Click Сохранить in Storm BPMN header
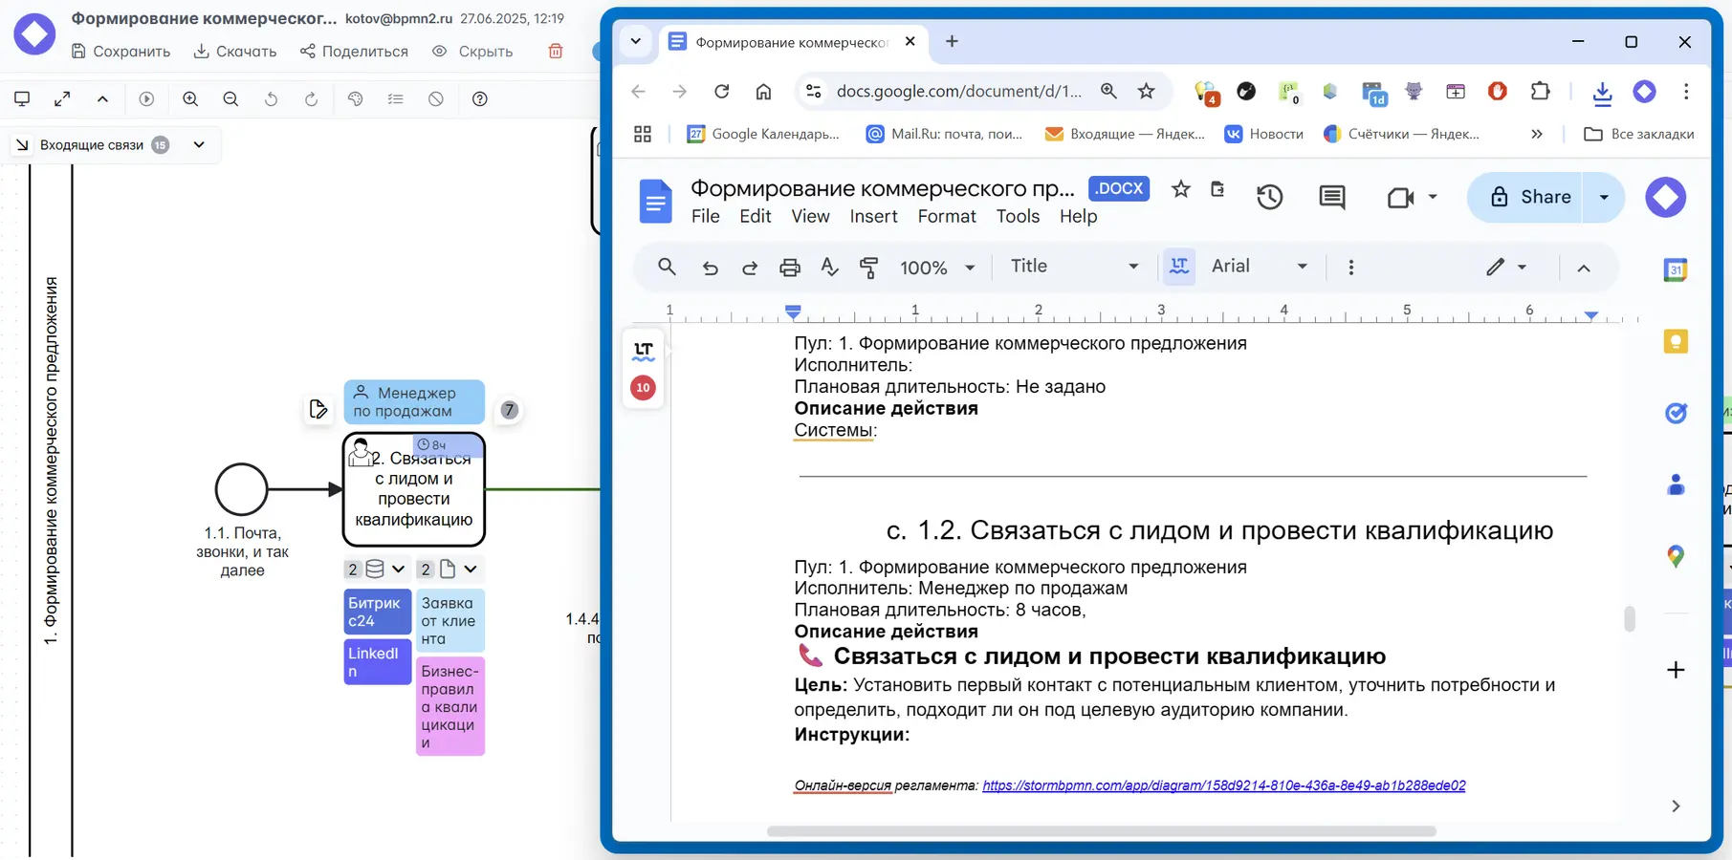Image resolution: width=1732 pixels, height=860 pixels. click(x=121, y=52)
